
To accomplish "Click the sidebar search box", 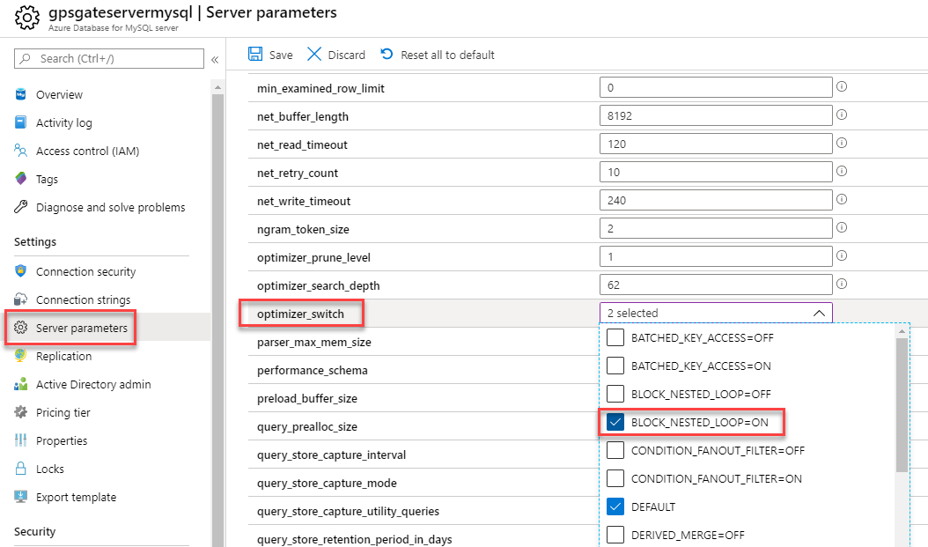I will 109,59.
